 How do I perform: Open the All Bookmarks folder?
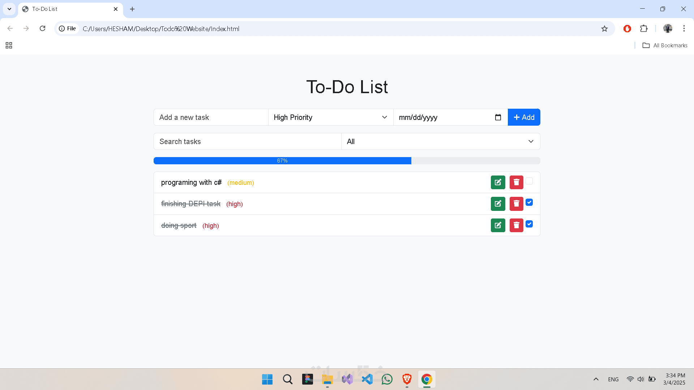[665, 45]
